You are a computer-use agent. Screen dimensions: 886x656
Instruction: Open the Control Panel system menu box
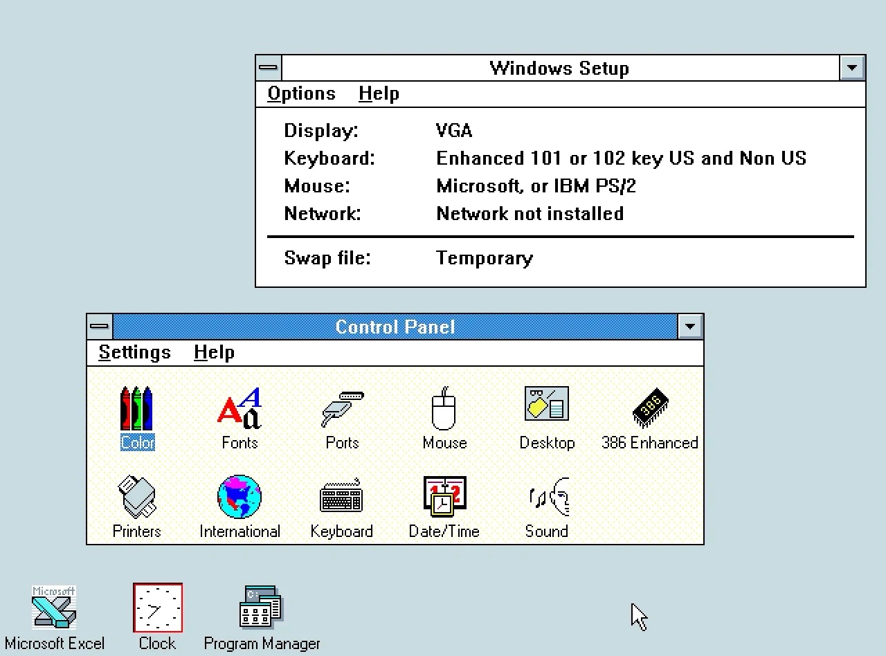click(x=100, y=327)
